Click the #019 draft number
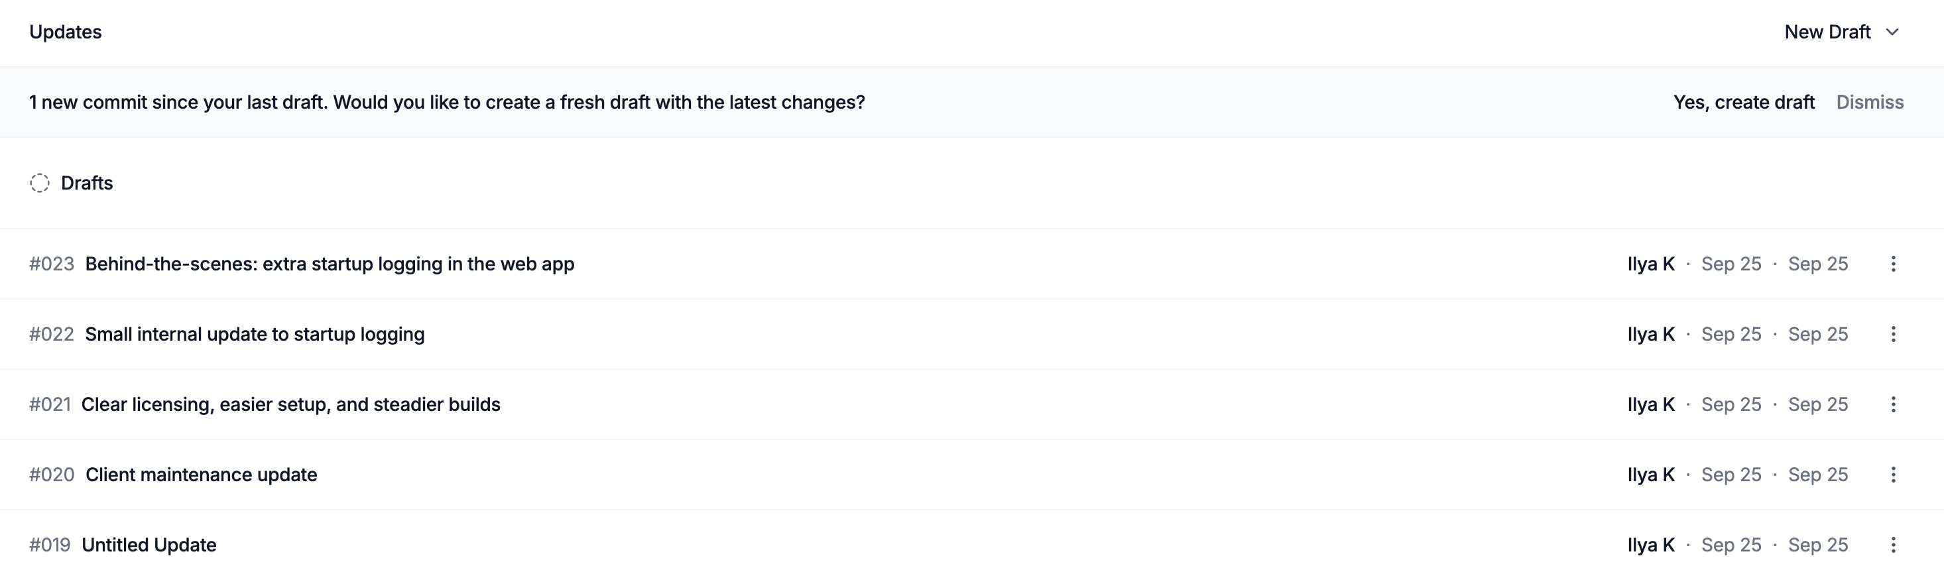 point(50,545)
